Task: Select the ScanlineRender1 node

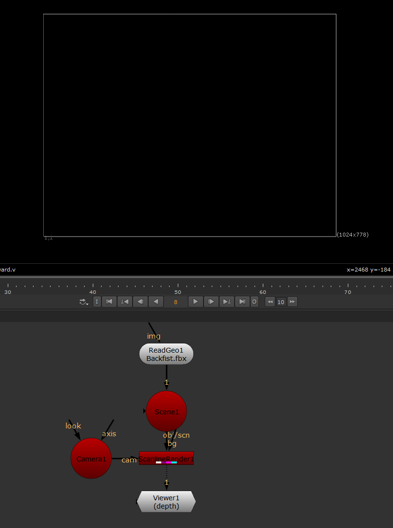Action: [x=166, y=458]
